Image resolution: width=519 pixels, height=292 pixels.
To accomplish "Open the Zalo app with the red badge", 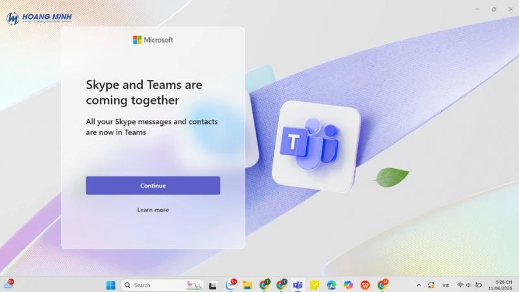I will coord(231,285).
